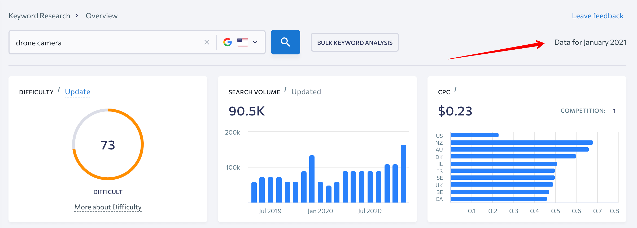The image size is (637, 228).
Task: Click the IL bar in CPC chart
Action: pos(504,164)
